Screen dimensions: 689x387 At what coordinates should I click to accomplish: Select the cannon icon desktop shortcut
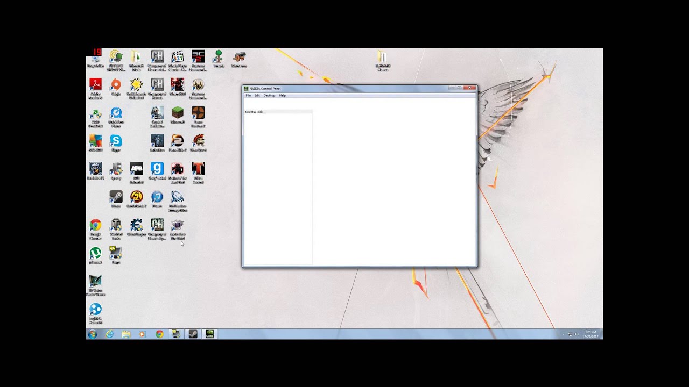(239, 58)
